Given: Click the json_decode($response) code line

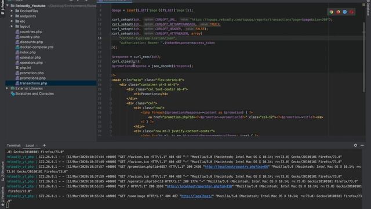Looking at the screenshot, I should click(152, 66).
